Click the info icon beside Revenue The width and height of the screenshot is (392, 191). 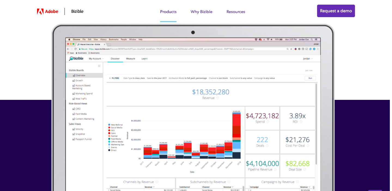pos(218,98)
